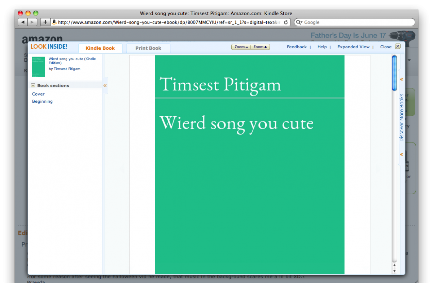Viewport: 433px width, 283px height.
Task: Switch to the Kindle Book tab
Action: [100, 48]
